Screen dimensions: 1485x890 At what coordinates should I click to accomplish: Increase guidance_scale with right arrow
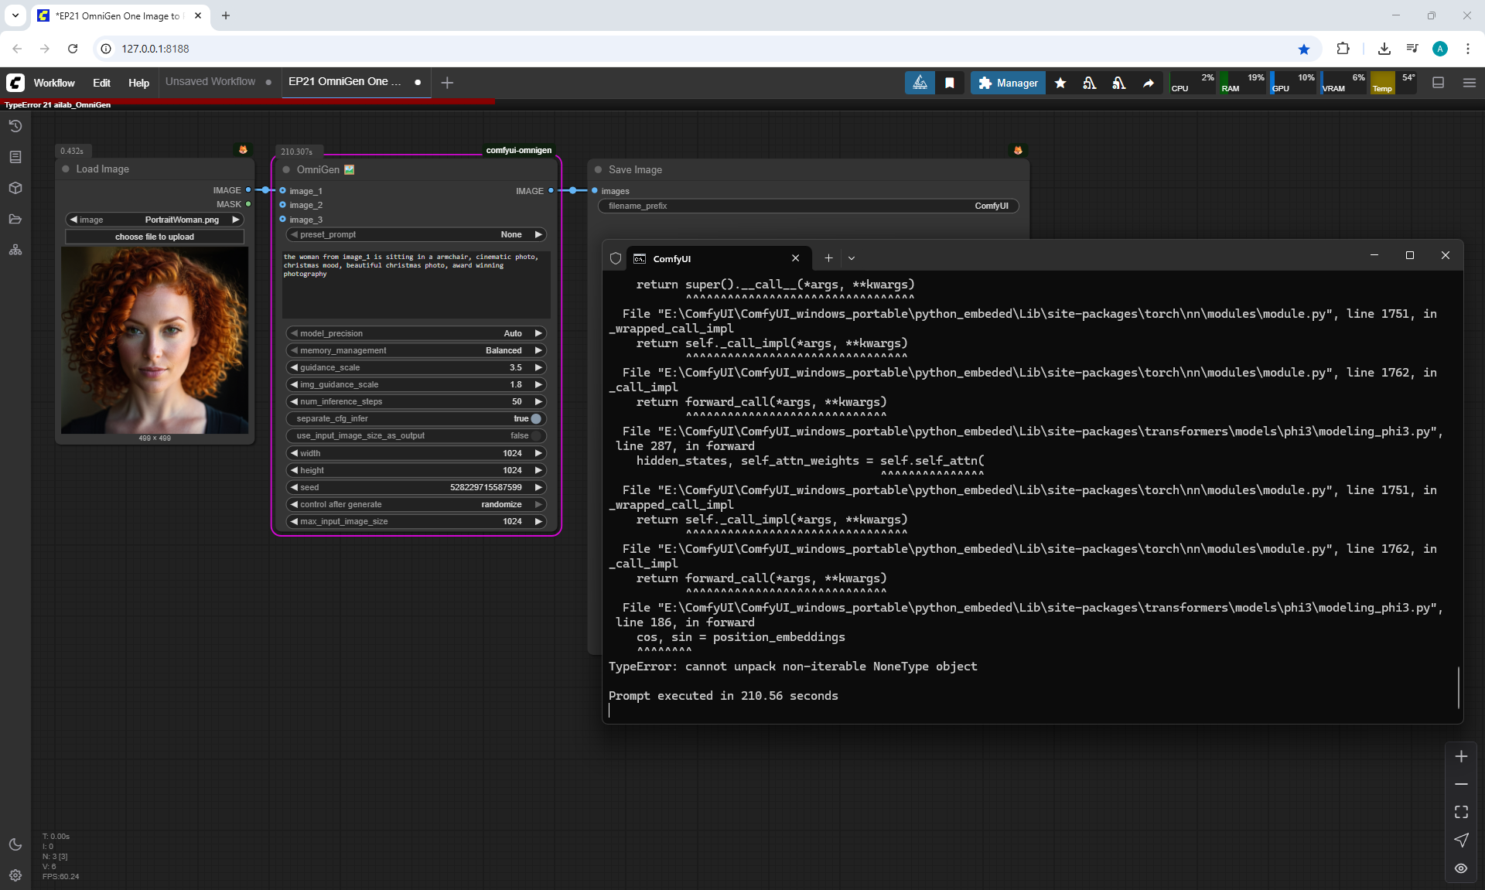pyautogui.click(x=538, y=367)
